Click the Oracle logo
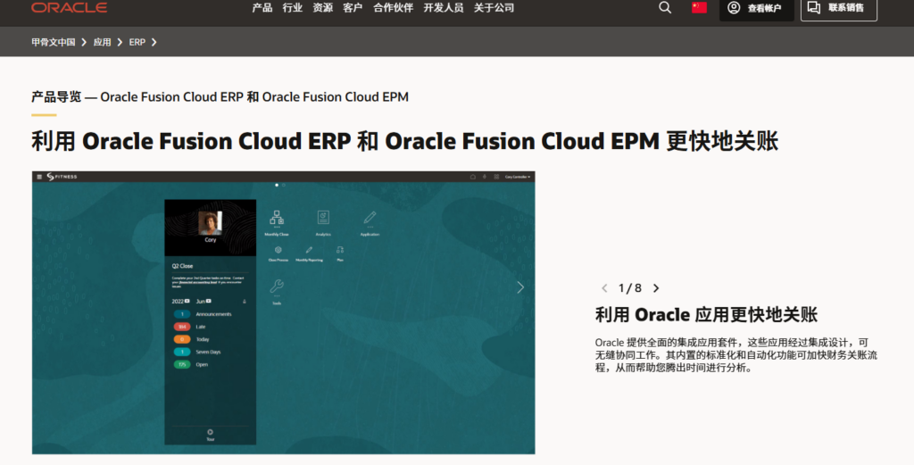Image resolution: width=914 pixels, height=465 pixels. [69, 8]
